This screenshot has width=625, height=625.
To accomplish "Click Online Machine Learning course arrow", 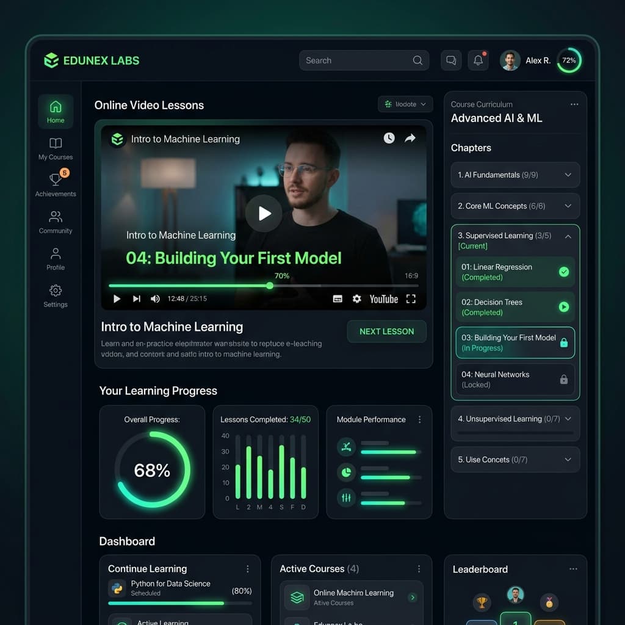I will [413, 597].
